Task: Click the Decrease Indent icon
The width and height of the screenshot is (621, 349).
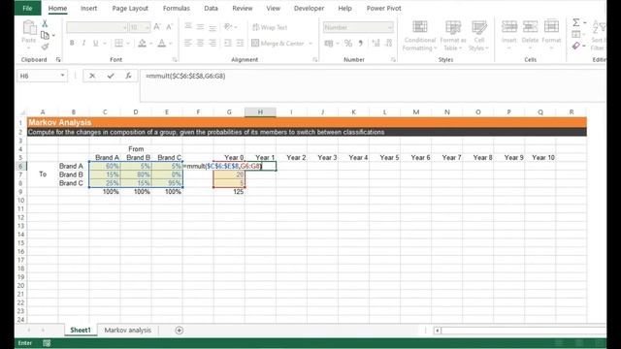Action: 228,43
